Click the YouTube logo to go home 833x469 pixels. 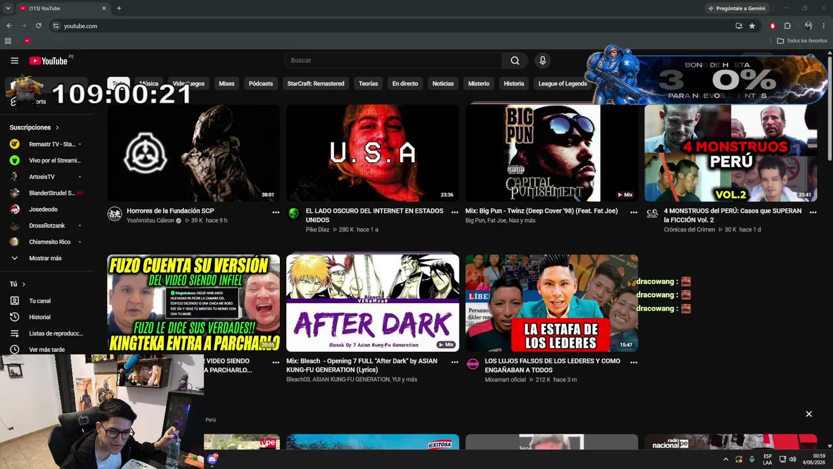pyautogui.click(x=48, y=61)
